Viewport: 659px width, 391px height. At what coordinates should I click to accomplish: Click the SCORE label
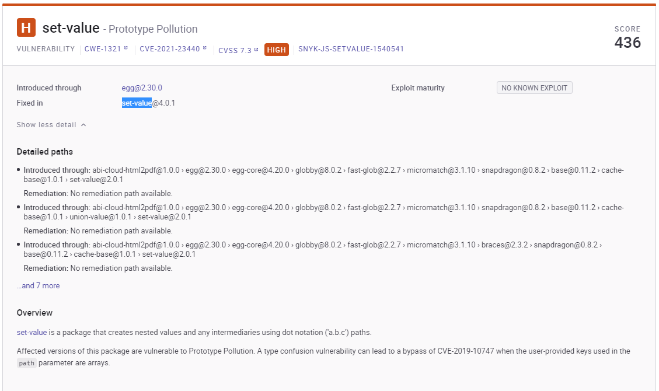627,29
